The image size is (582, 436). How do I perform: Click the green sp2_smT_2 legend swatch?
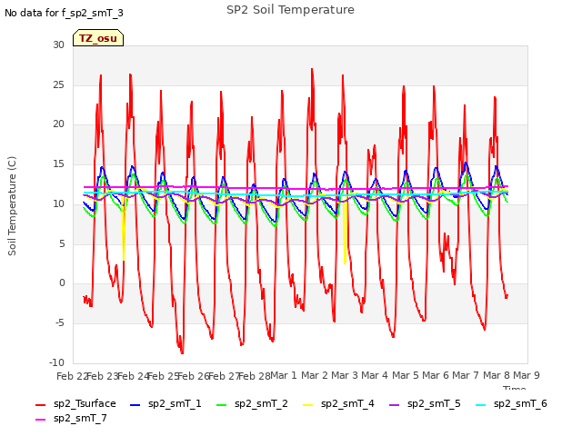[221, 405]
